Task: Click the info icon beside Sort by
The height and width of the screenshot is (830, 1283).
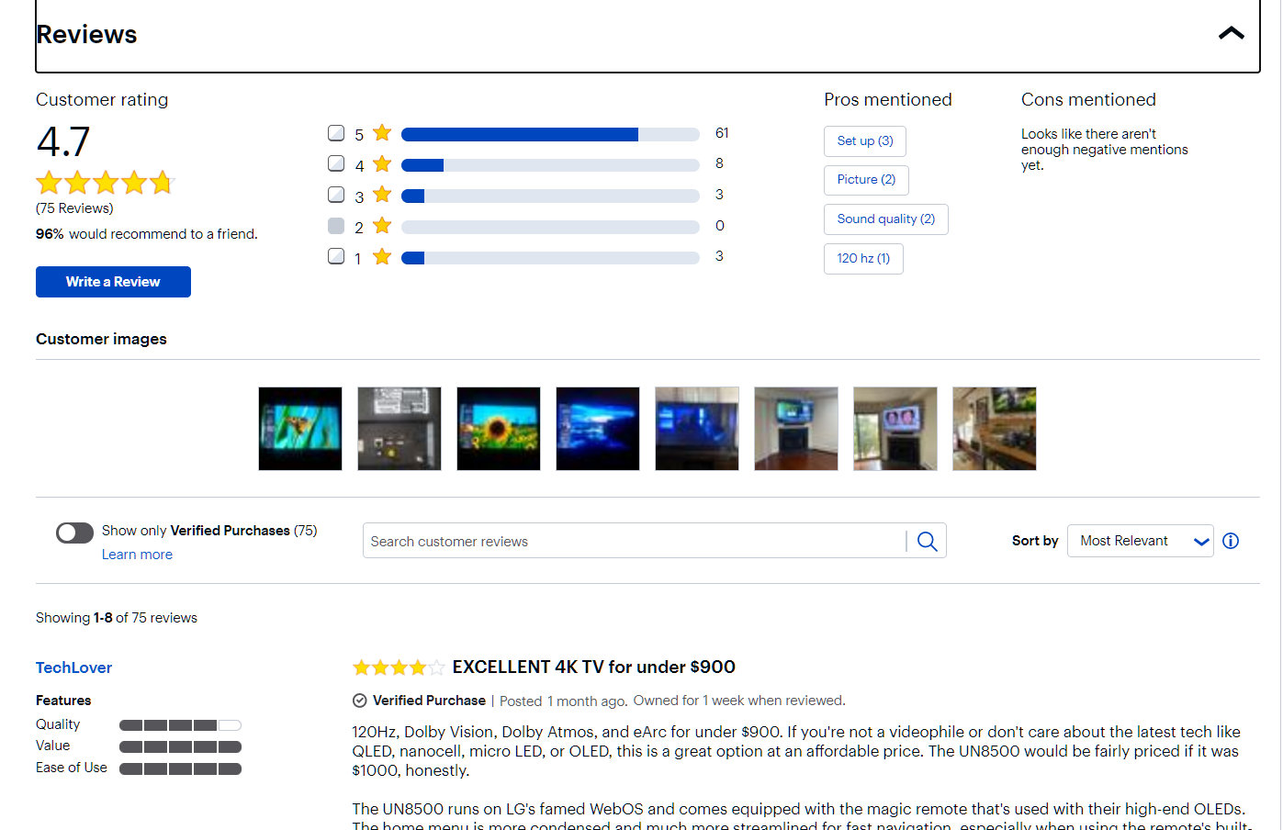Action: pos(1231,541)
